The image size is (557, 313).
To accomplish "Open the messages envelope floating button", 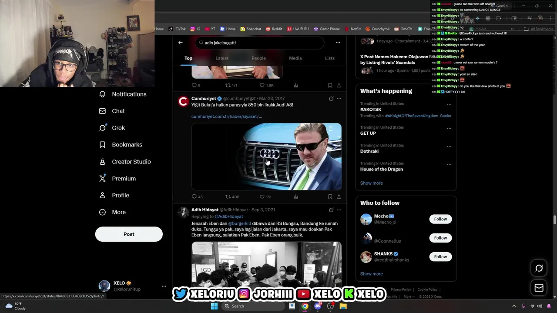I will tap(539, 288).
